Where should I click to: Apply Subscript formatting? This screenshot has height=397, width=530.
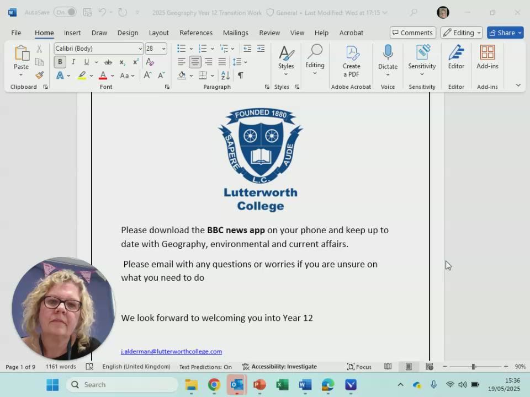123,62
